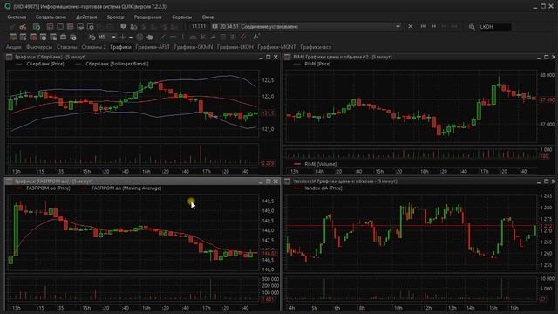The width and height of the screenshot is (558, 314).
Task: Click the new-window icon with green plus
Action: point(37,27)
